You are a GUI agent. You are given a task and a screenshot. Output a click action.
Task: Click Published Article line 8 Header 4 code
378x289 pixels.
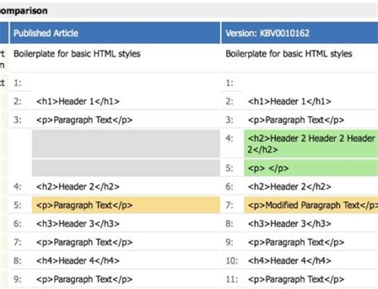coord(78,261)
